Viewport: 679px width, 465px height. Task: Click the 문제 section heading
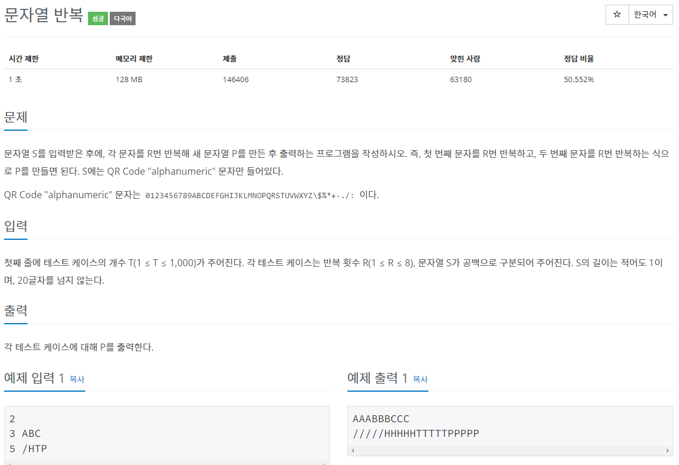(x=16, y=117)
